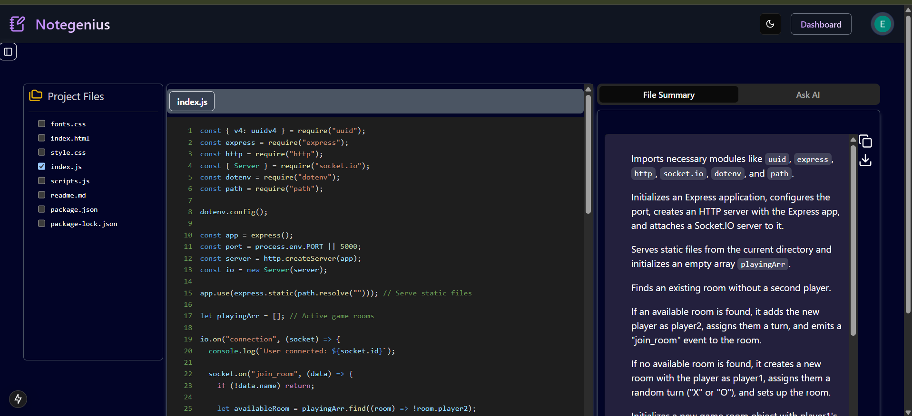The image size is (912, 416).
Task: Click line 17 declaring playingArr
Action: 287,316
